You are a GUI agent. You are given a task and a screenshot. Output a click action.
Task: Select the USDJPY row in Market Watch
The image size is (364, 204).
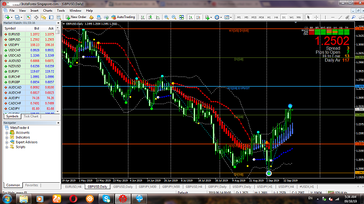click(x=29, y=45)
